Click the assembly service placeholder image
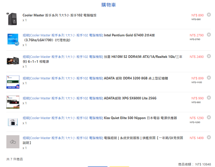 coord(13,142)
